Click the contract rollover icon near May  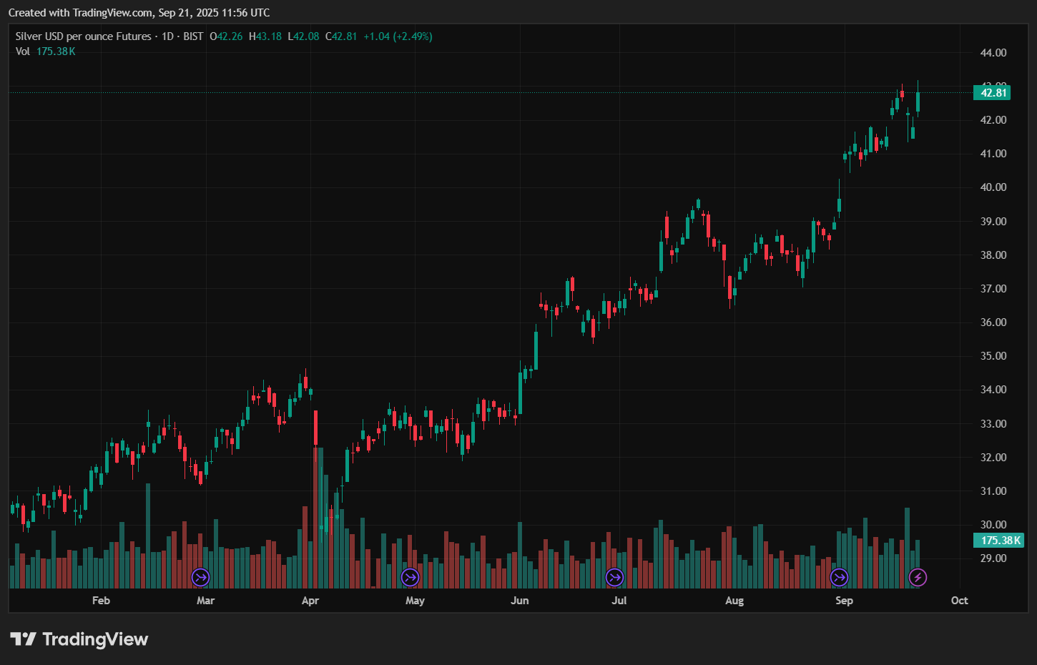[x=410, y=577]
